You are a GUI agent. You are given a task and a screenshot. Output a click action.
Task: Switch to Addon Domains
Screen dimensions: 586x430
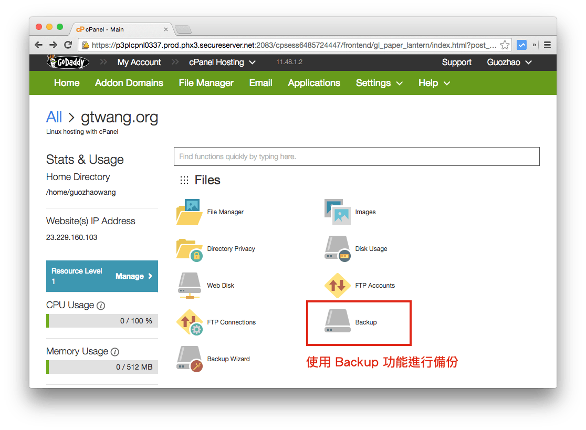click(129, 83)
